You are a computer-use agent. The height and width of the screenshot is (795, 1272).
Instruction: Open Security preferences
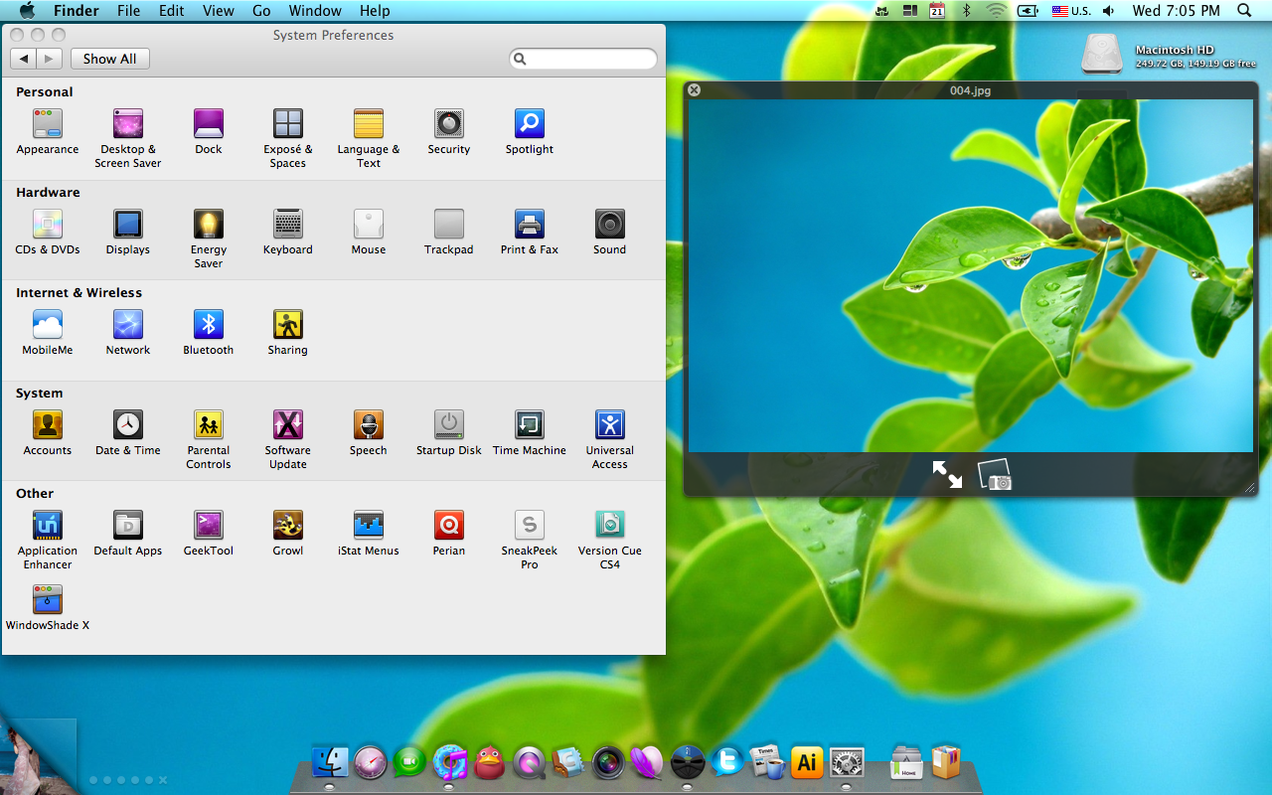[x=449, y=131]
